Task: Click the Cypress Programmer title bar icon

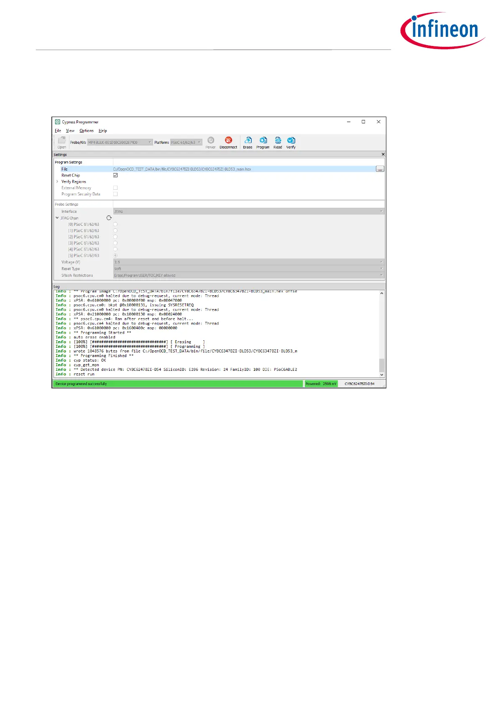Action: click(x=58, y=122)
